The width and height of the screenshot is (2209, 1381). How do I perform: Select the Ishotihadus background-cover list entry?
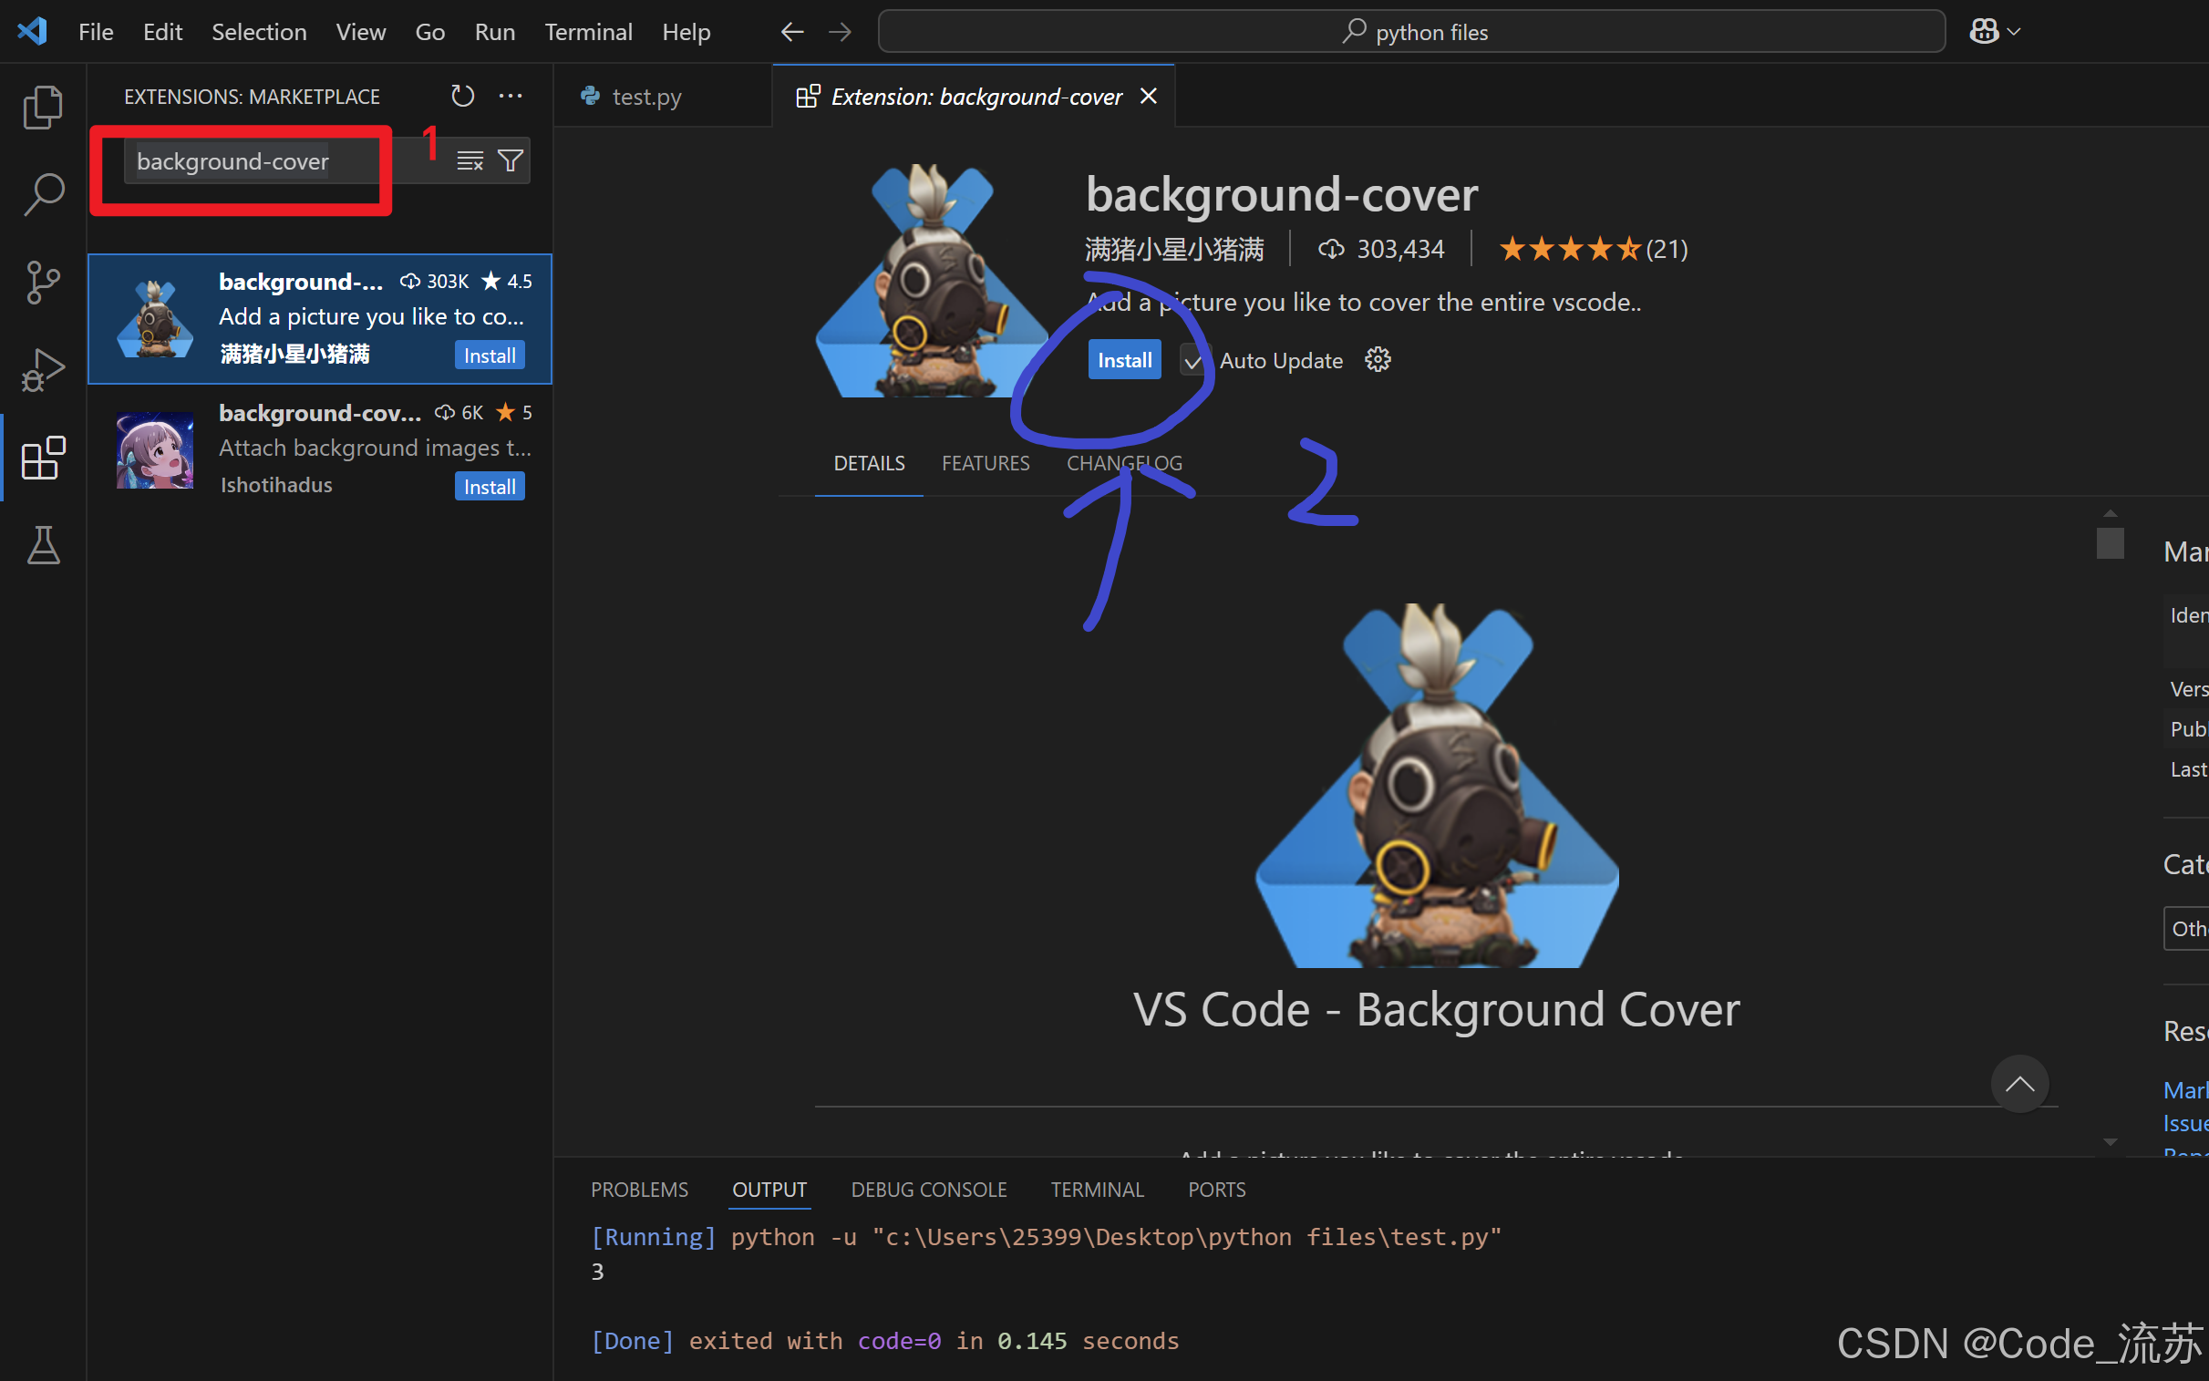[x=320, y=449]
